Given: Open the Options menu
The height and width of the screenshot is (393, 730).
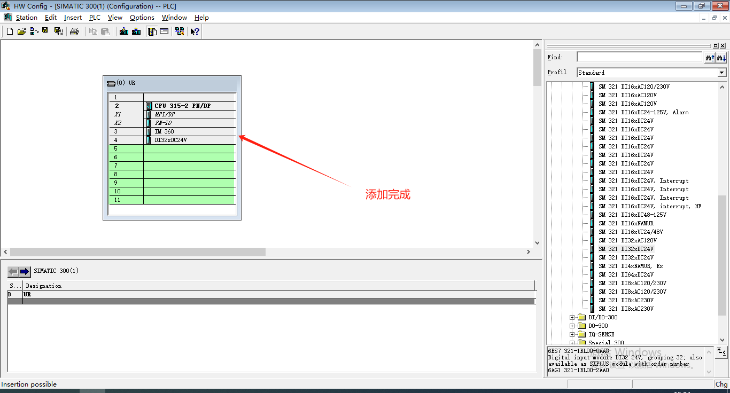Looking at the screenshot, I should (x=142, y=18).
